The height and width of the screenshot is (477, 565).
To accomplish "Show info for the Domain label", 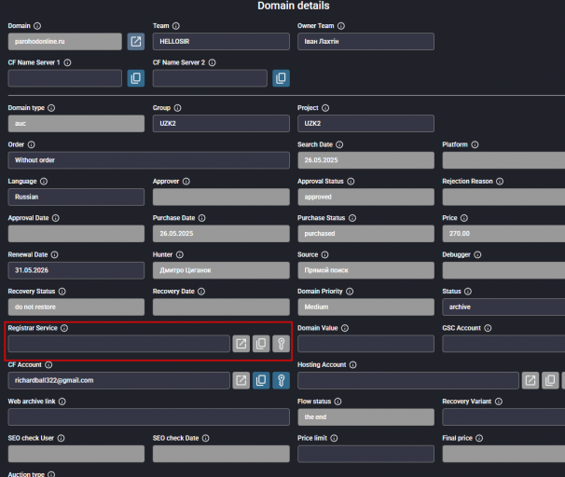I will (x=37, y=26).
